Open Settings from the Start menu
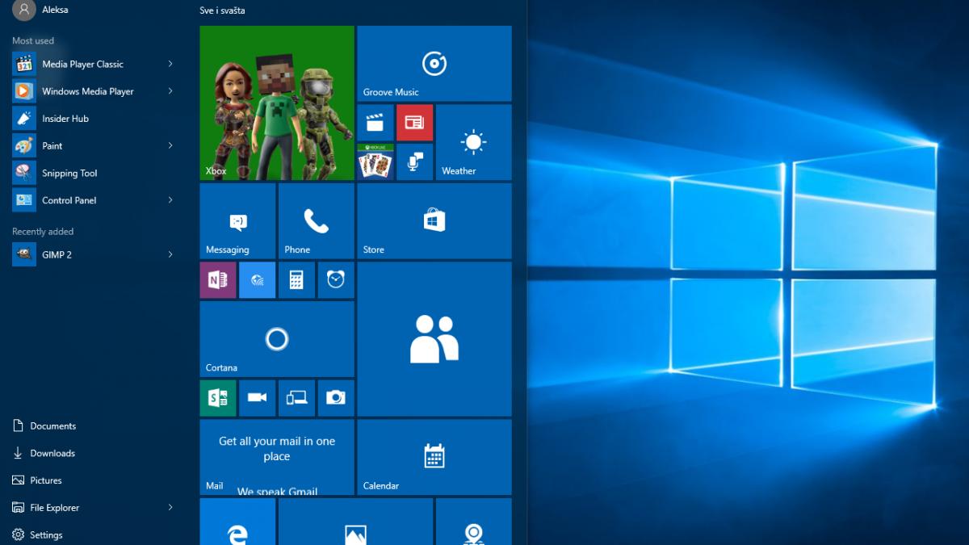Viewport: 969px width, 545px height. [46, 535]
